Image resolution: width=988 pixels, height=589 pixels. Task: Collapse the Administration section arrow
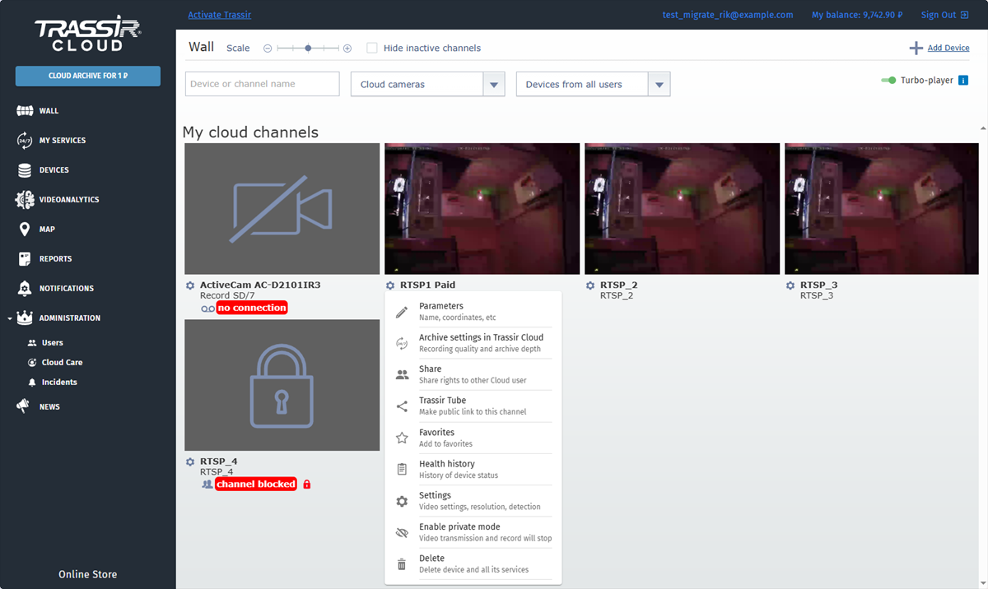click(9, 318)
